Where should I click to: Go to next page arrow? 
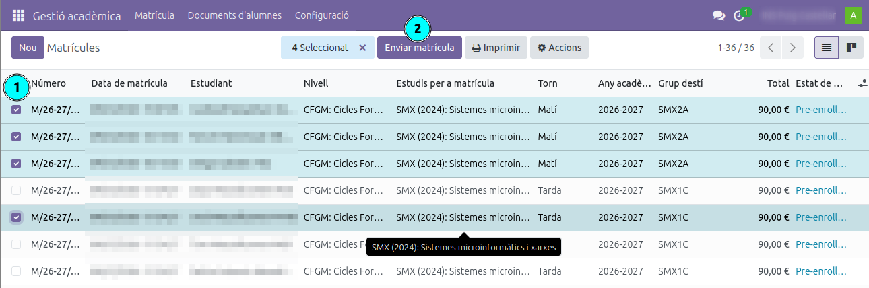coord(793,48)
